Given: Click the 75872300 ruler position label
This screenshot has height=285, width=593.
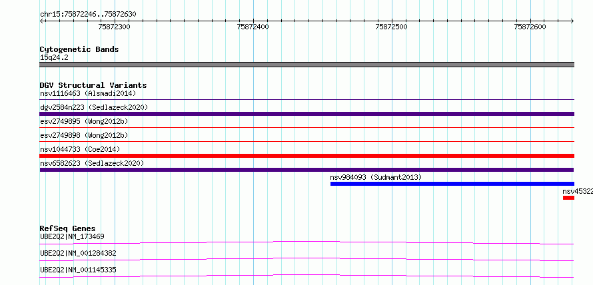Looking at the screenshot, I should coord(114,27).
